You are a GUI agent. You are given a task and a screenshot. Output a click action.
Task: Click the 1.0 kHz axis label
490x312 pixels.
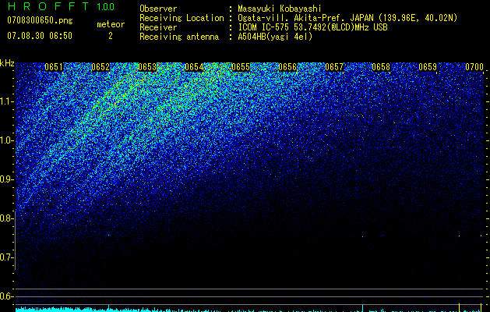point(6,140)
